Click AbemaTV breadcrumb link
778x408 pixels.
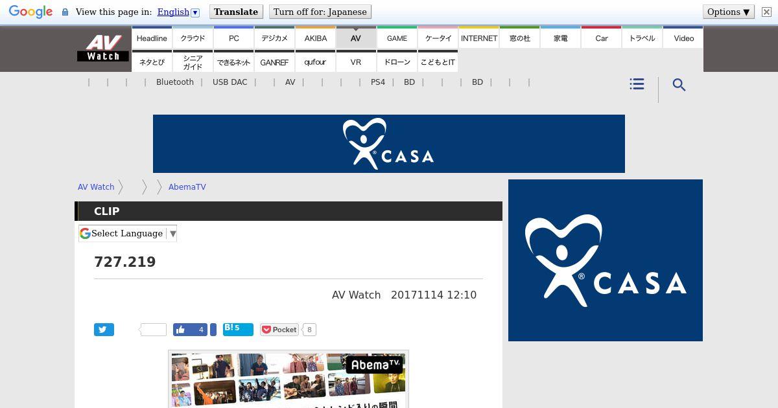(187, 187)
